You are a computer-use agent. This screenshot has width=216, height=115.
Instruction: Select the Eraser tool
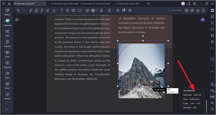[48, 10]
